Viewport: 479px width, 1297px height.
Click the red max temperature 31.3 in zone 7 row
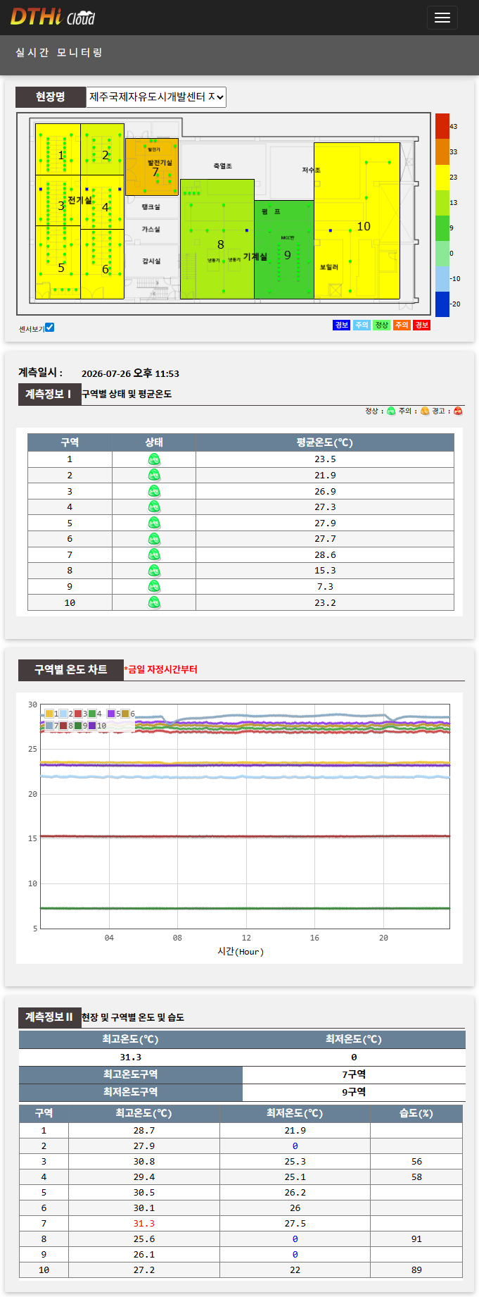pyautogui.click(x=144, y=1224)
